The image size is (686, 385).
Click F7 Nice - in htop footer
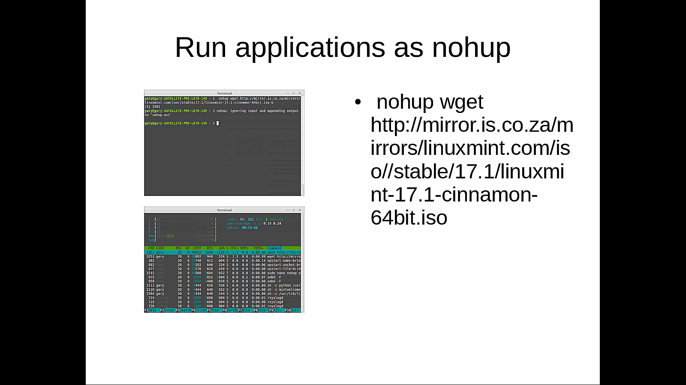pyautogui.click(x=246, y=310)
